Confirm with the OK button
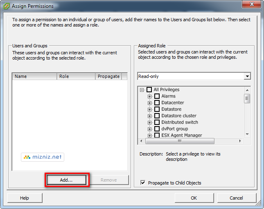This screenshot has width=264, height=209. (x=194, y=198)
